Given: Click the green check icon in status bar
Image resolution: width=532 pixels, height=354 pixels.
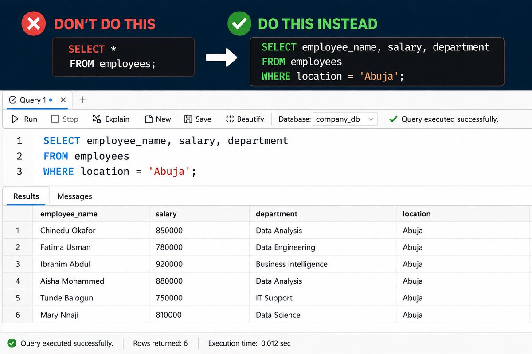Looking at the screenshot, I should [x=12, y=343].
